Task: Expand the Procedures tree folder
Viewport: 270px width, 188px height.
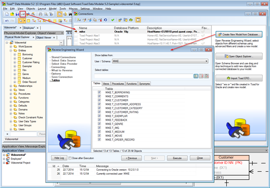Action: point(11,94)
